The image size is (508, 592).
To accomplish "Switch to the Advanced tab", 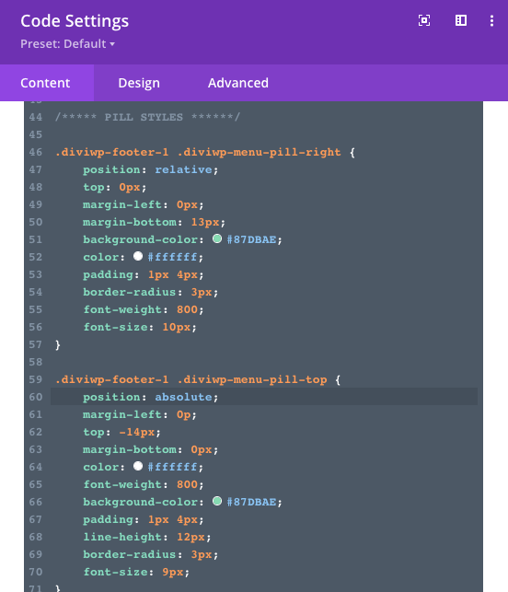I will point(238,83).
